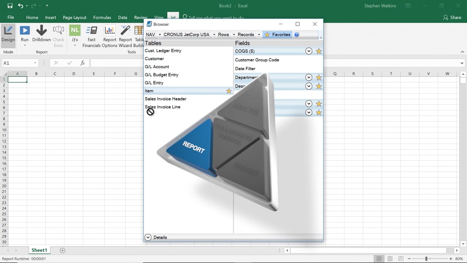The image size is (467, 263).
Task: Click the Save icon in quick access toolbar
Action: tap(10, 6)
